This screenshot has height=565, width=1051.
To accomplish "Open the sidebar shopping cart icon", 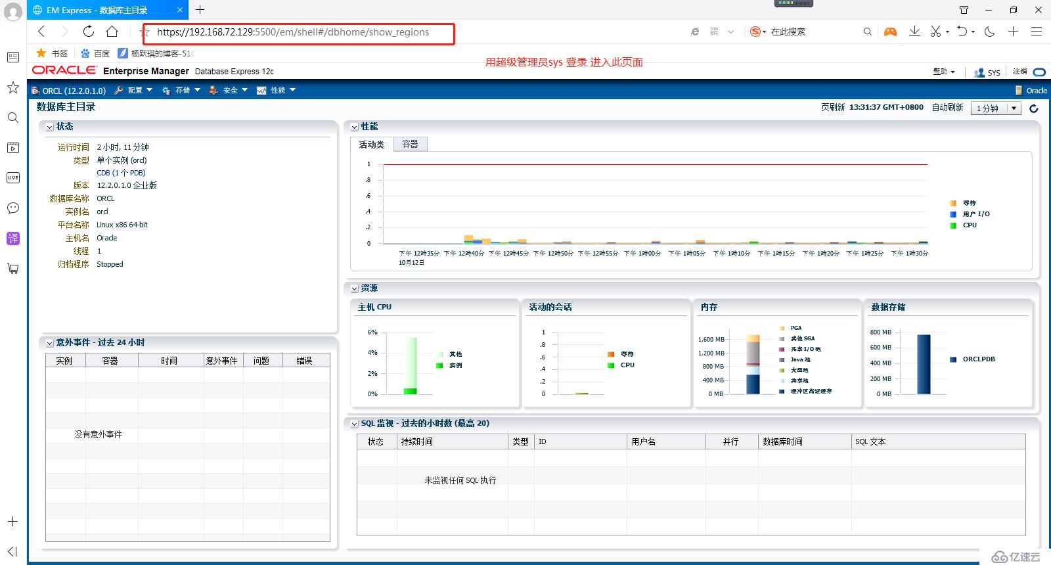I will coord(12,269).
